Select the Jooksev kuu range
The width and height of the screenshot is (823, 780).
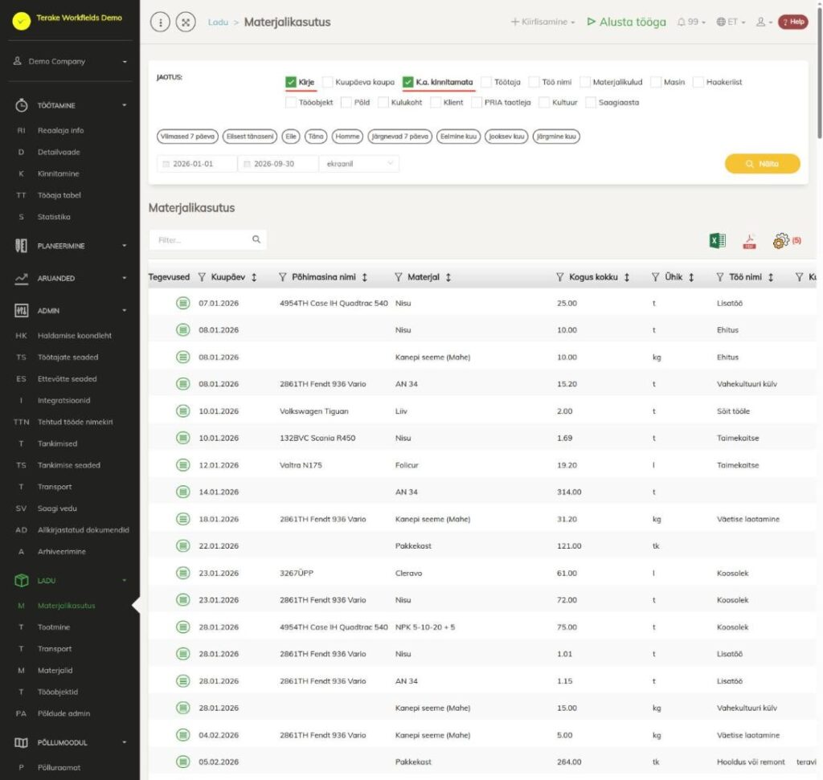click(506, 137)
